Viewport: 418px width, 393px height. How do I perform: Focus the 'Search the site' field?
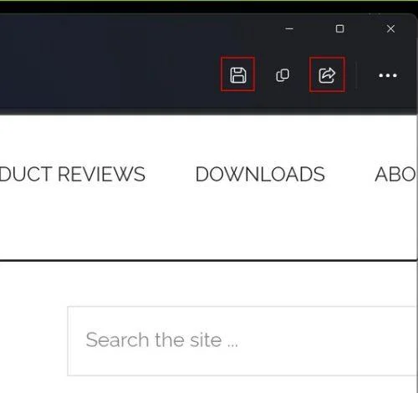click(x=242, y=341)
